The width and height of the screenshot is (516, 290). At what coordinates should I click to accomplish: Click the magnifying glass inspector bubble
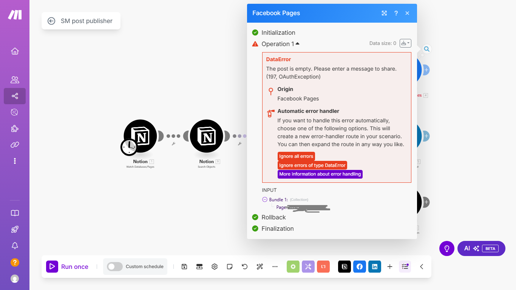[426, 49]
